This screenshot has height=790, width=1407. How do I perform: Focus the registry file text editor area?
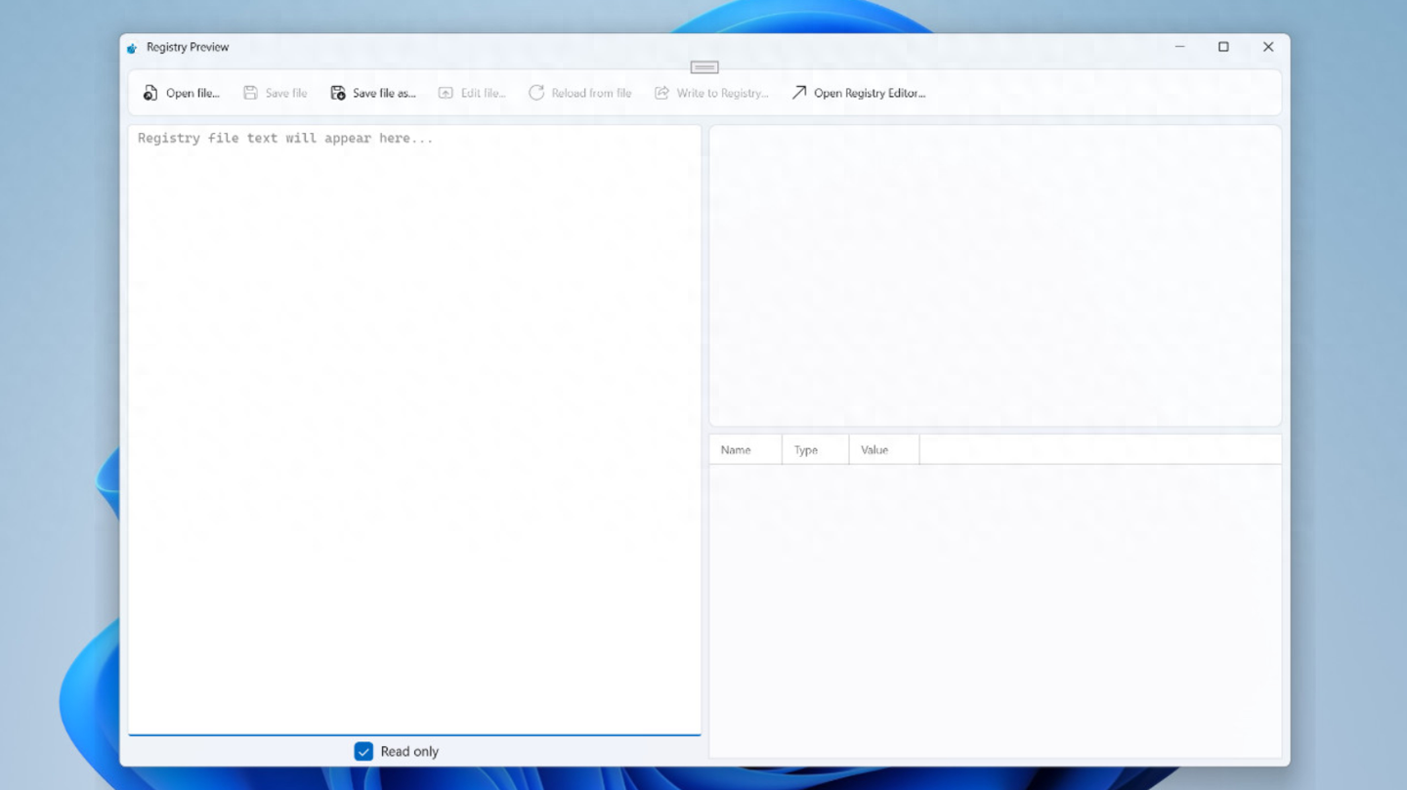point(414,430)
